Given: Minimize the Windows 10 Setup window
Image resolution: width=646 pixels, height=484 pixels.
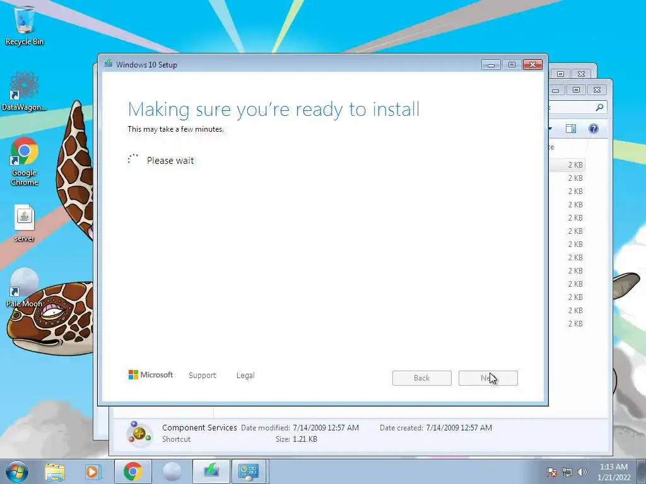Looking at the screenshot, I should (491, 65).
